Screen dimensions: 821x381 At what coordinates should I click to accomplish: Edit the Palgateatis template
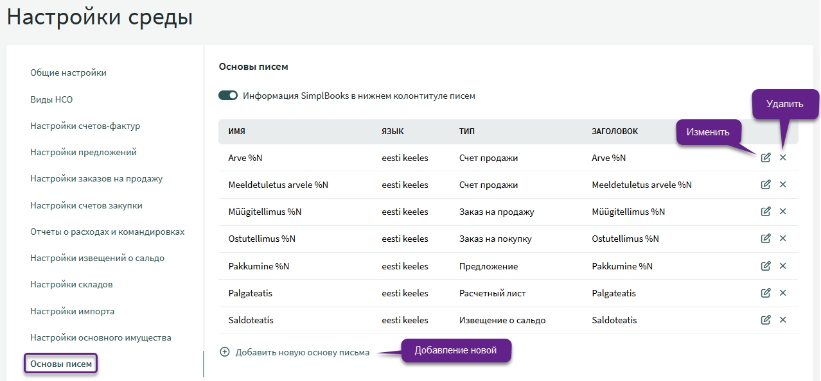[x=765, y=293]
